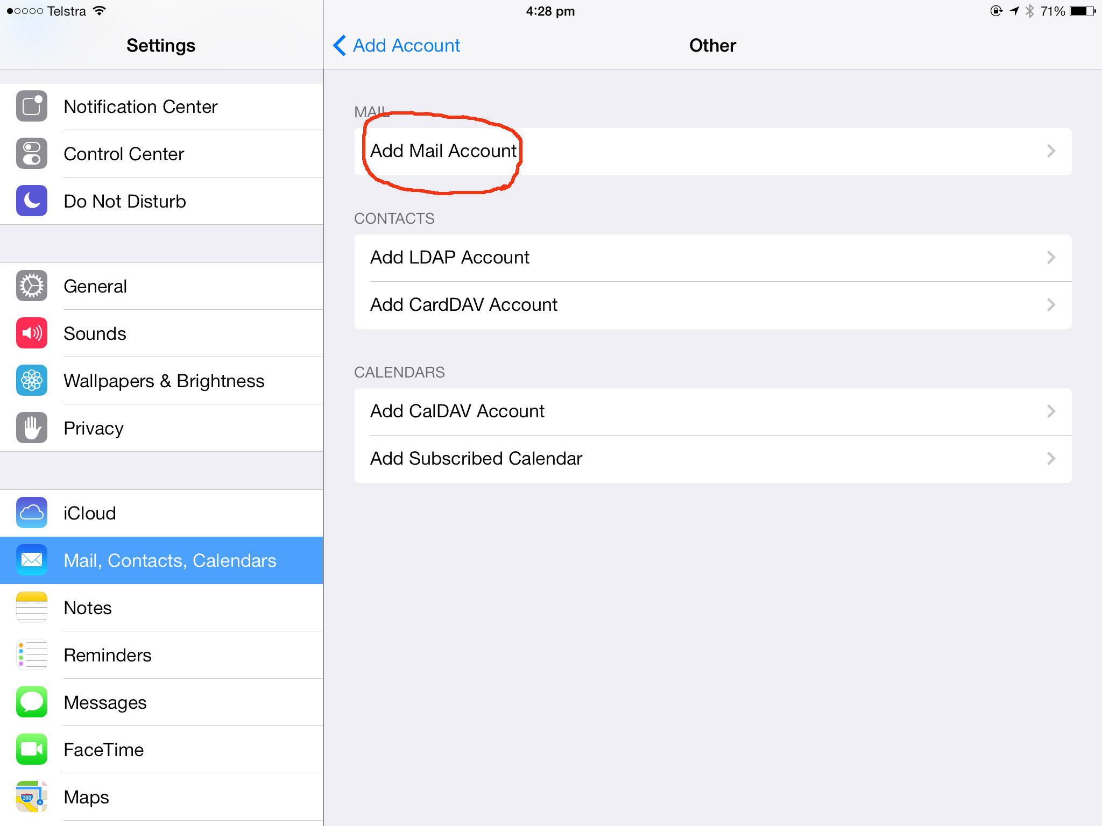Tap the Wallpapers & Brightness flower icon
Screen dimensions: 1102x826
tap(32, 380)
